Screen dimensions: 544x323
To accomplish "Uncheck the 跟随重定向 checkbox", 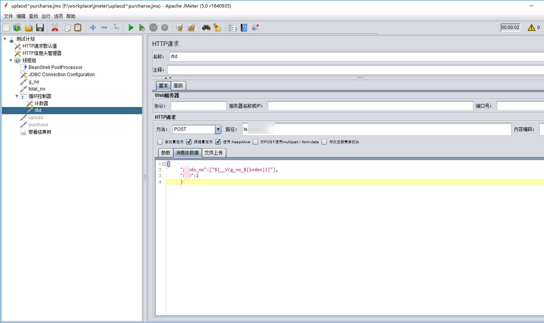I will pos(189,142).
